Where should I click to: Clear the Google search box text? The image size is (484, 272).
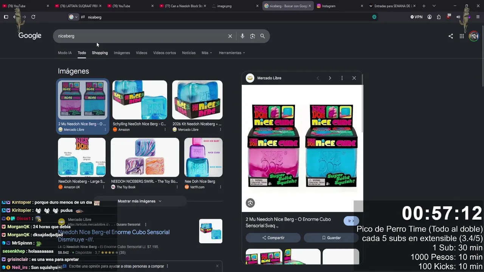[x=230, y=36]
